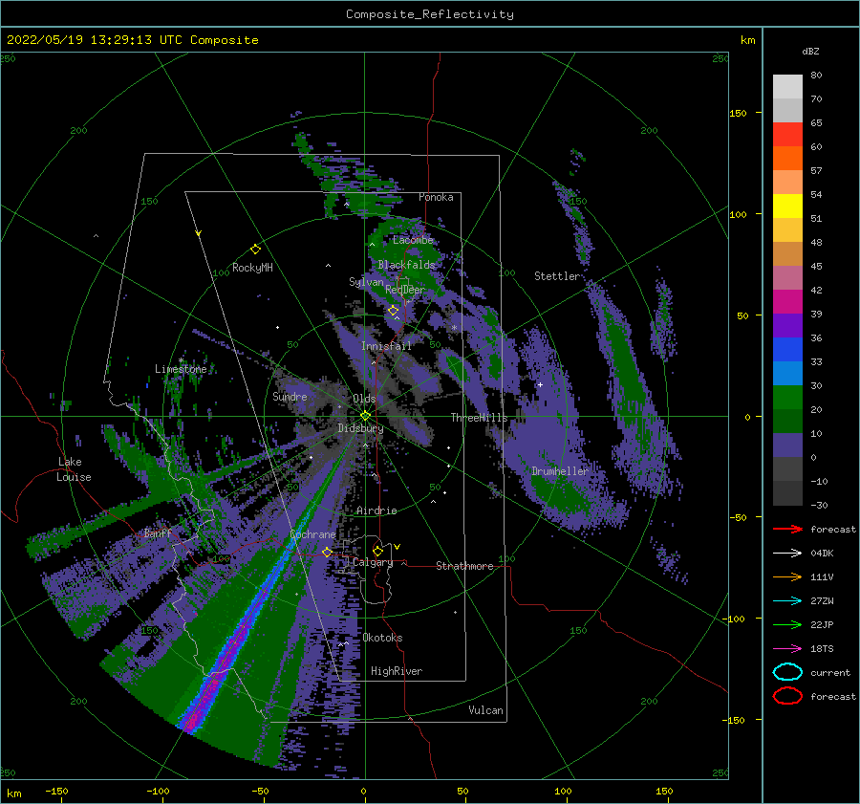Click the 'ThreeHills' city label
This screenshot has width=860, height=804.
click(480, 418)
